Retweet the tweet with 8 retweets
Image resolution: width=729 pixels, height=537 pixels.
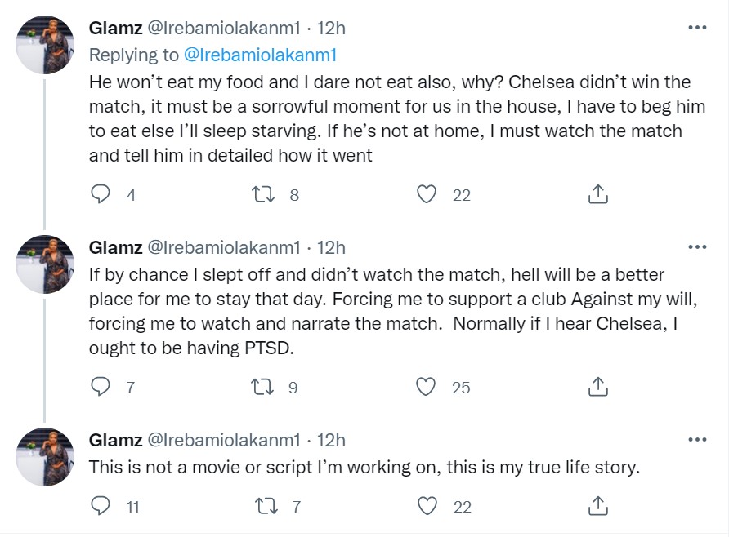click(x=263, y=194)
